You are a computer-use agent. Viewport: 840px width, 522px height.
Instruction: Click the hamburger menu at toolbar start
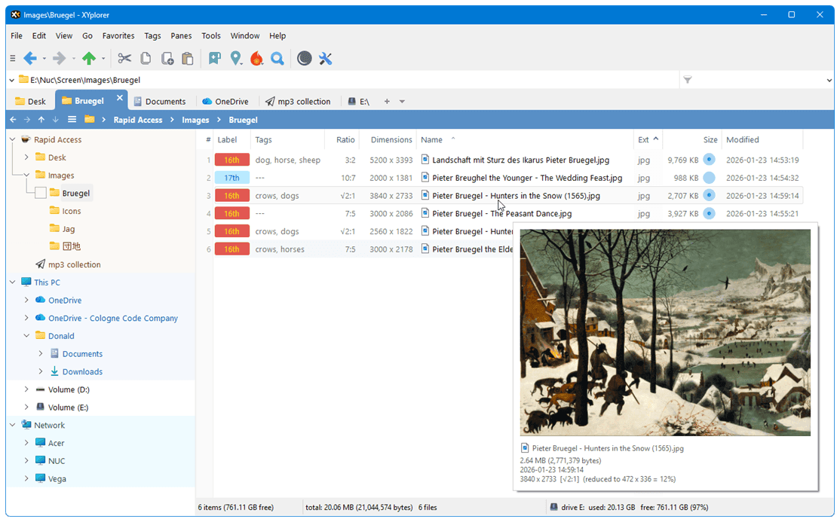[x=12, y=58]
